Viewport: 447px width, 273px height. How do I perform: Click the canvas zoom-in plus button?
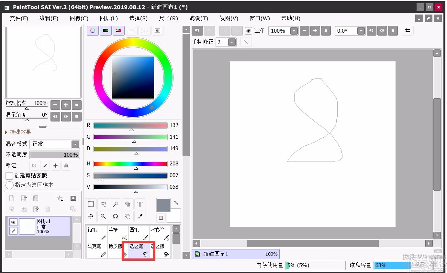point(315,31)
